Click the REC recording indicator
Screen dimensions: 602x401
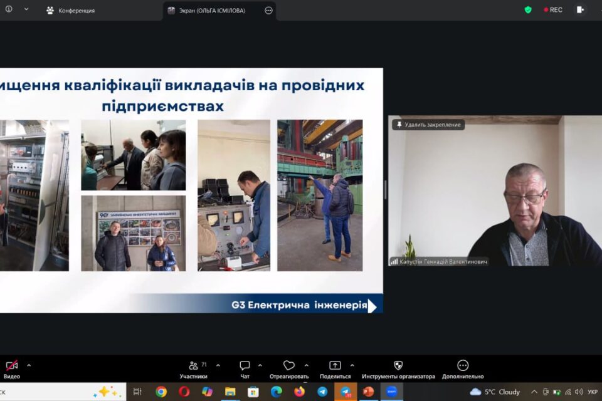(553, 10)
